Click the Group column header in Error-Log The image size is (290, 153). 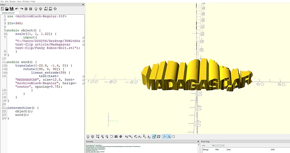(206, 149)
